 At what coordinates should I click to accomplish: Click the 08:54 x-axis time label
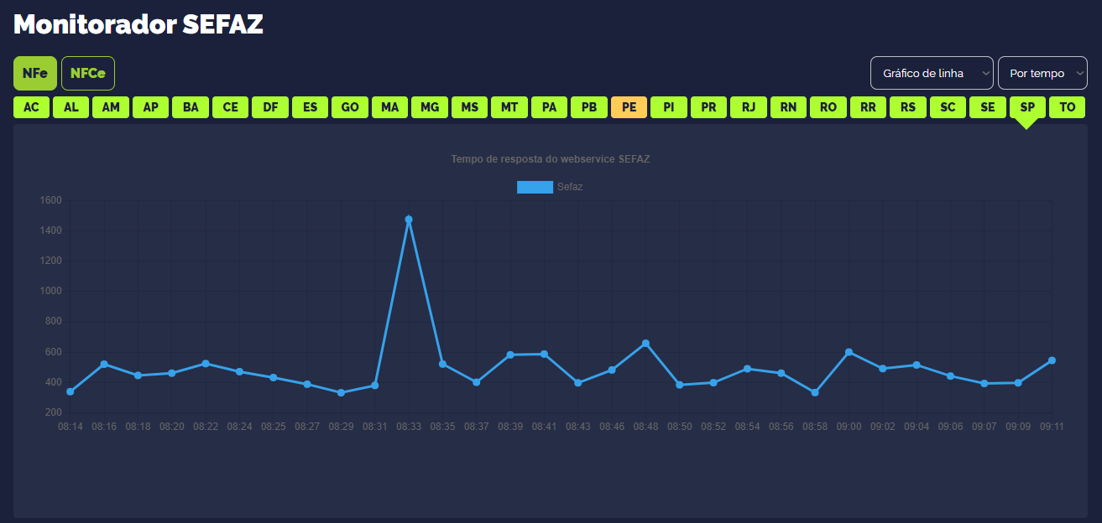[747, 427]
